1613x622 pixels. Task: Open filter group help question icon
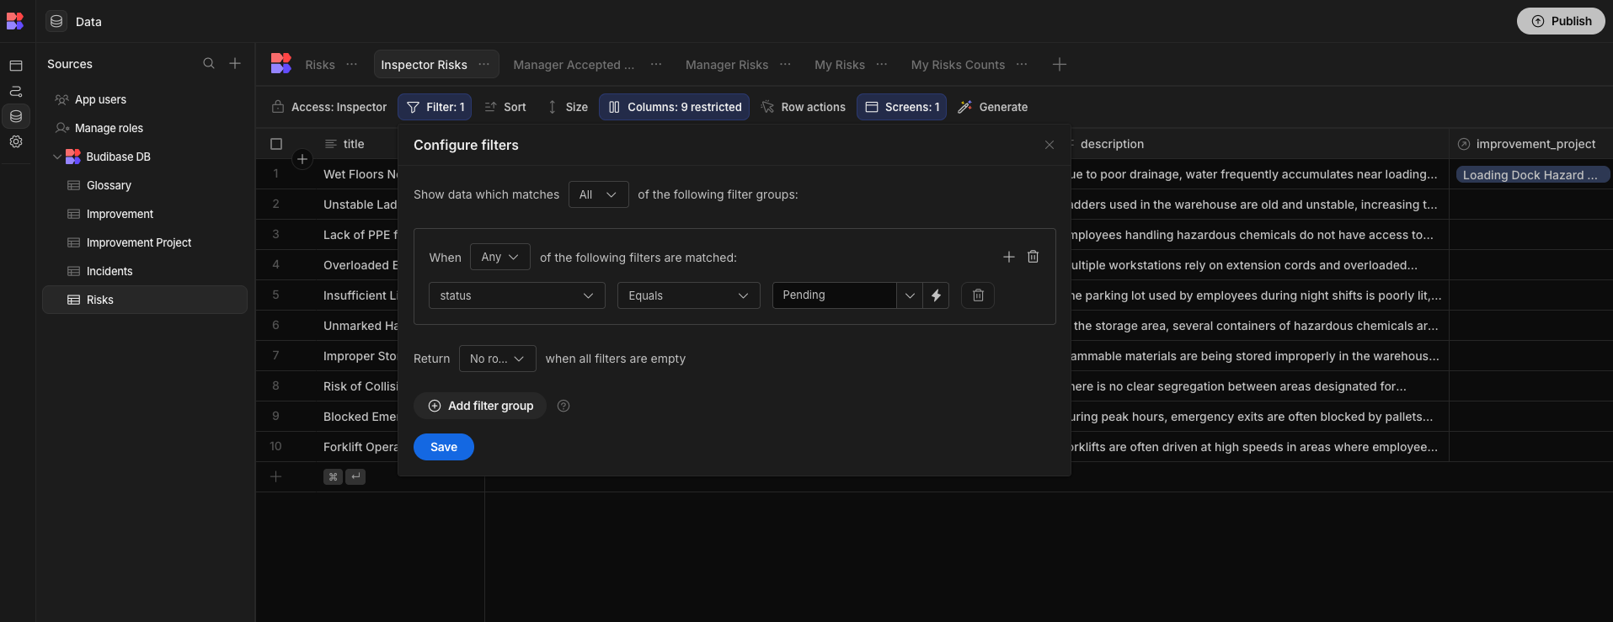pos(563,406)
